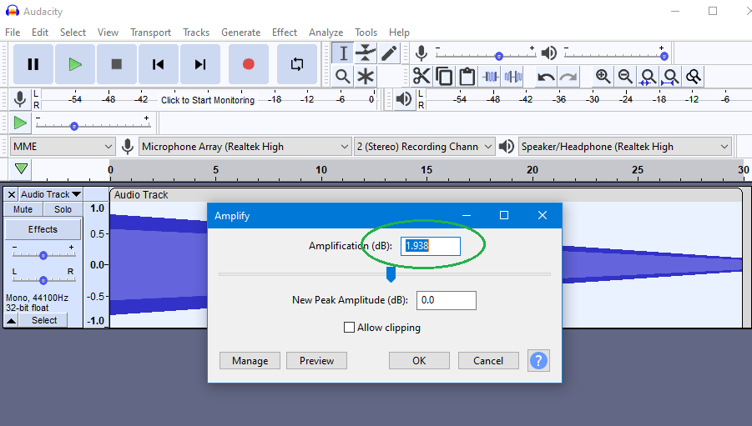Open the Microphone Array recording device dropdown
Screen dimensions: 752x426
(245, 147)
